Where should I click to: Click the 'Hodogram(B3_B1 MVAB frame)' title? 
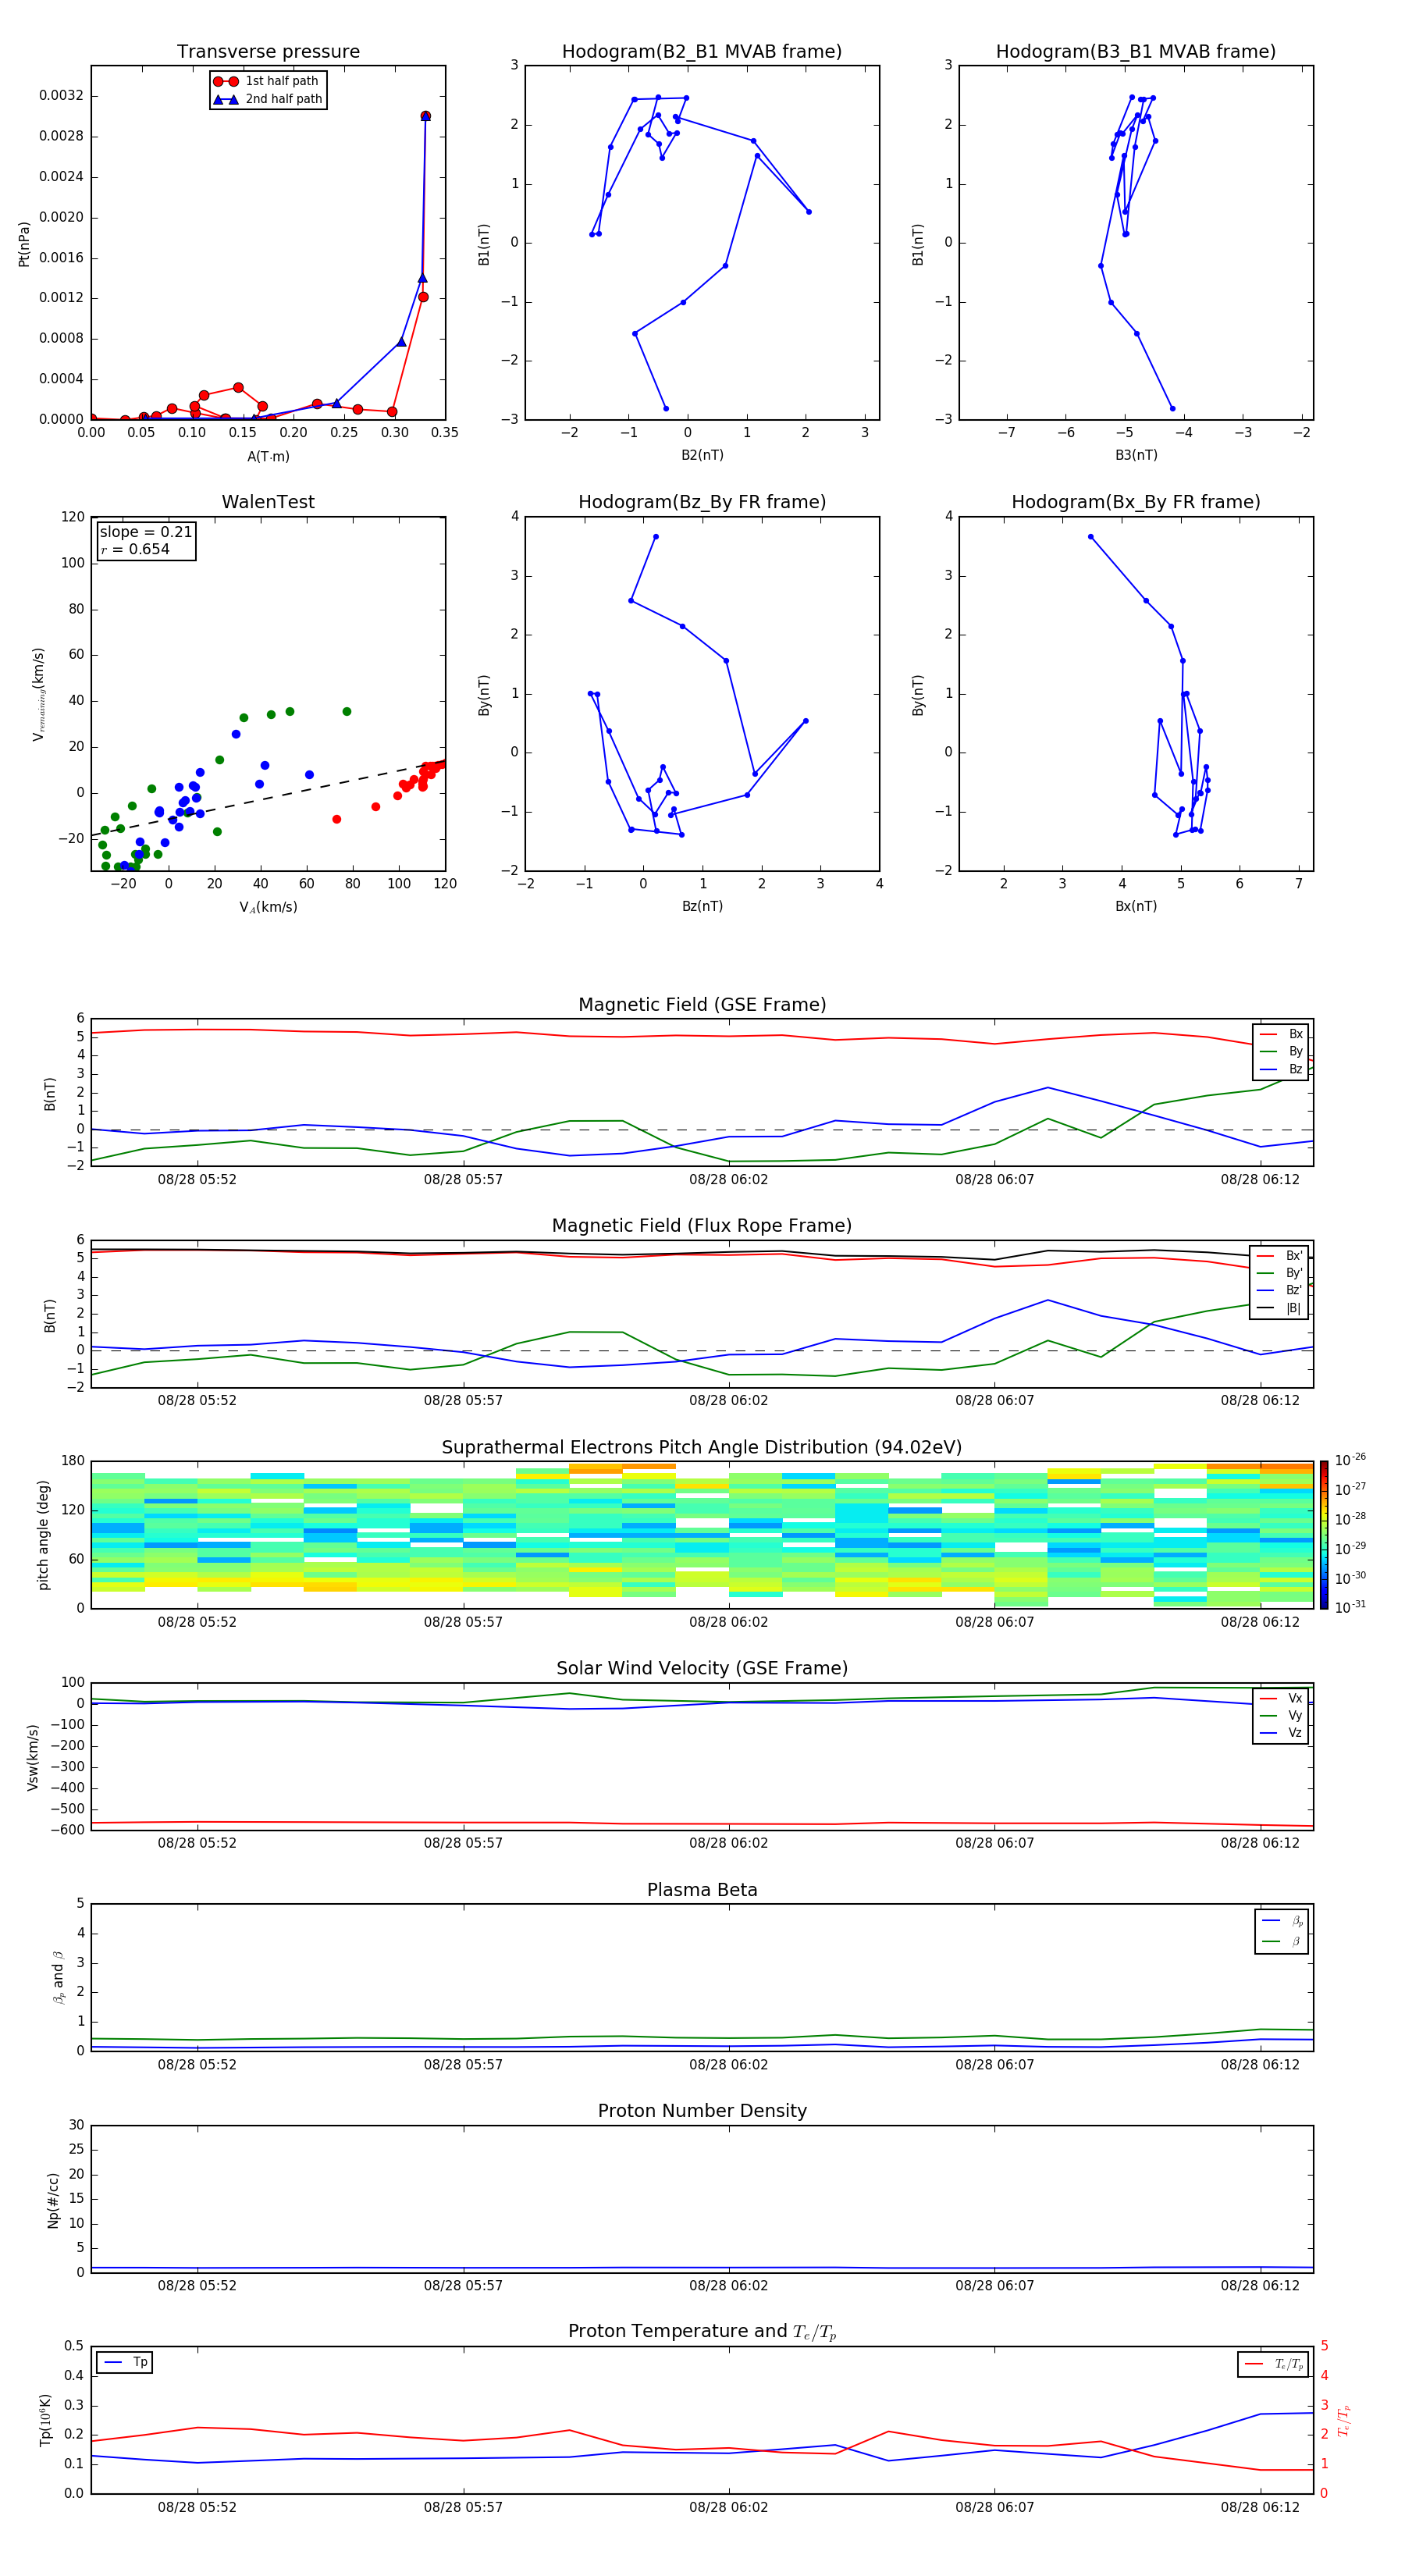tap(1136, 52)
